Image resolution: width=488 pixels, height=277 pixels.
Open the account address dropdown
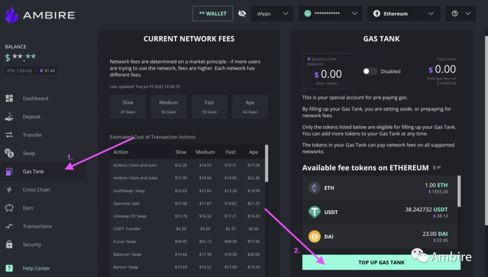click(x=330, y=14)
